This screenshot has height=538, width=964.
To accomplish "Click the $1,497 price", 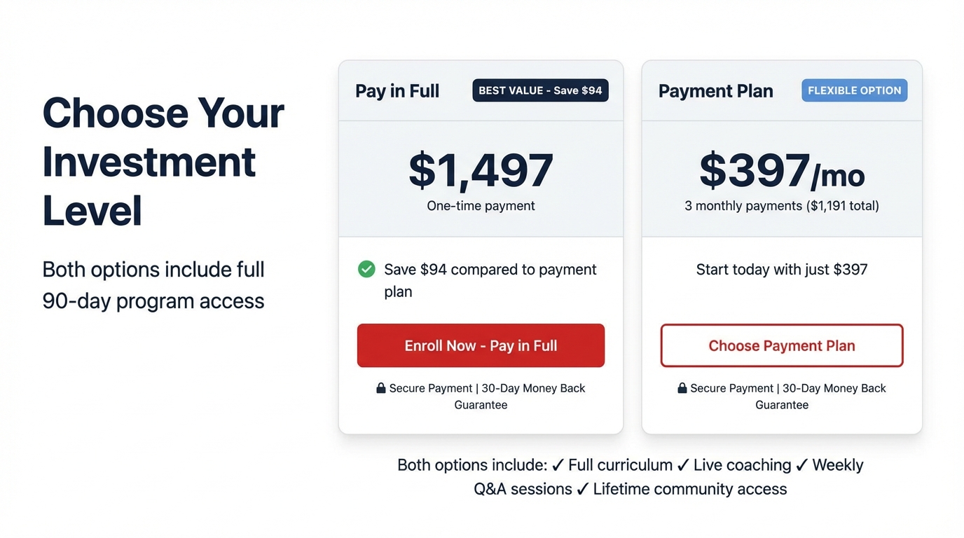I will [x=481, y=170].
